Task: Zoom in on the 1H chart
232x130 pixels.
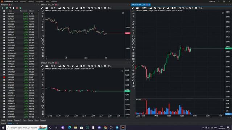Action: click(89, 8)
